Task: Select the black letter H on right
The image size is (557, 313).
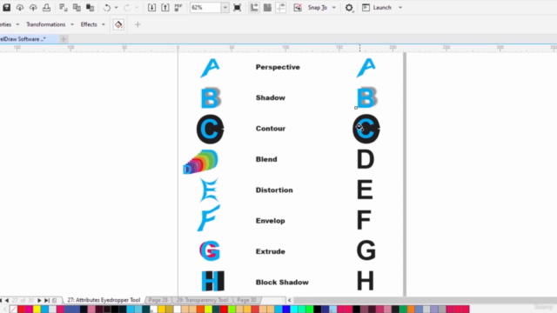Action: tap(366, 281)
